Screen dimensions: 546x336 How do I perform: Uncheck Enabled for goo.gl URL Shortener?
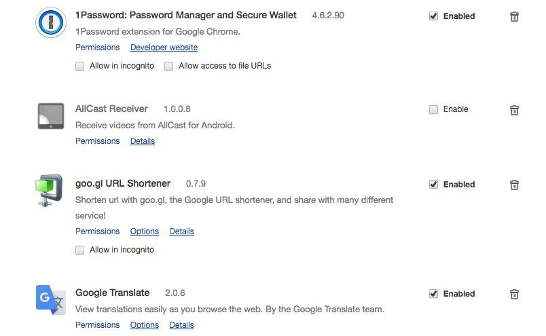tap(433, 185)
